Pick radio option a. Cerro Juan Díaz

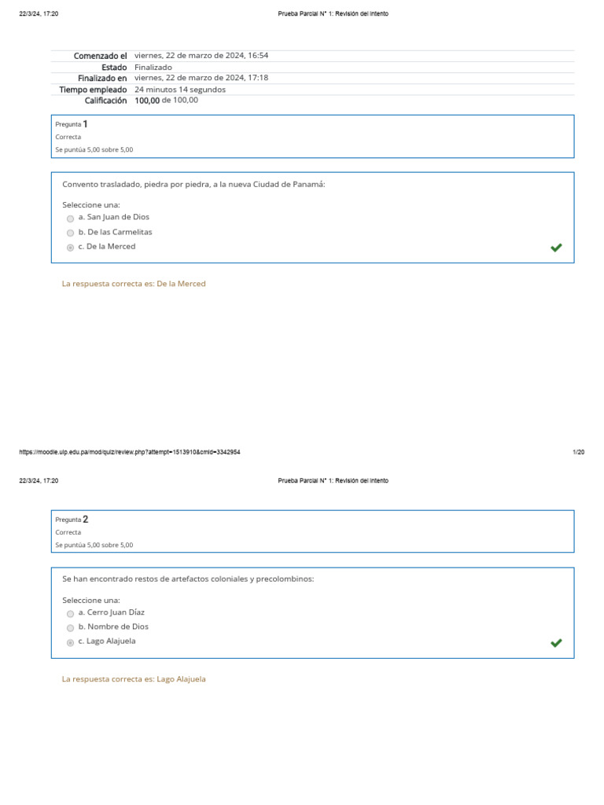71,613
